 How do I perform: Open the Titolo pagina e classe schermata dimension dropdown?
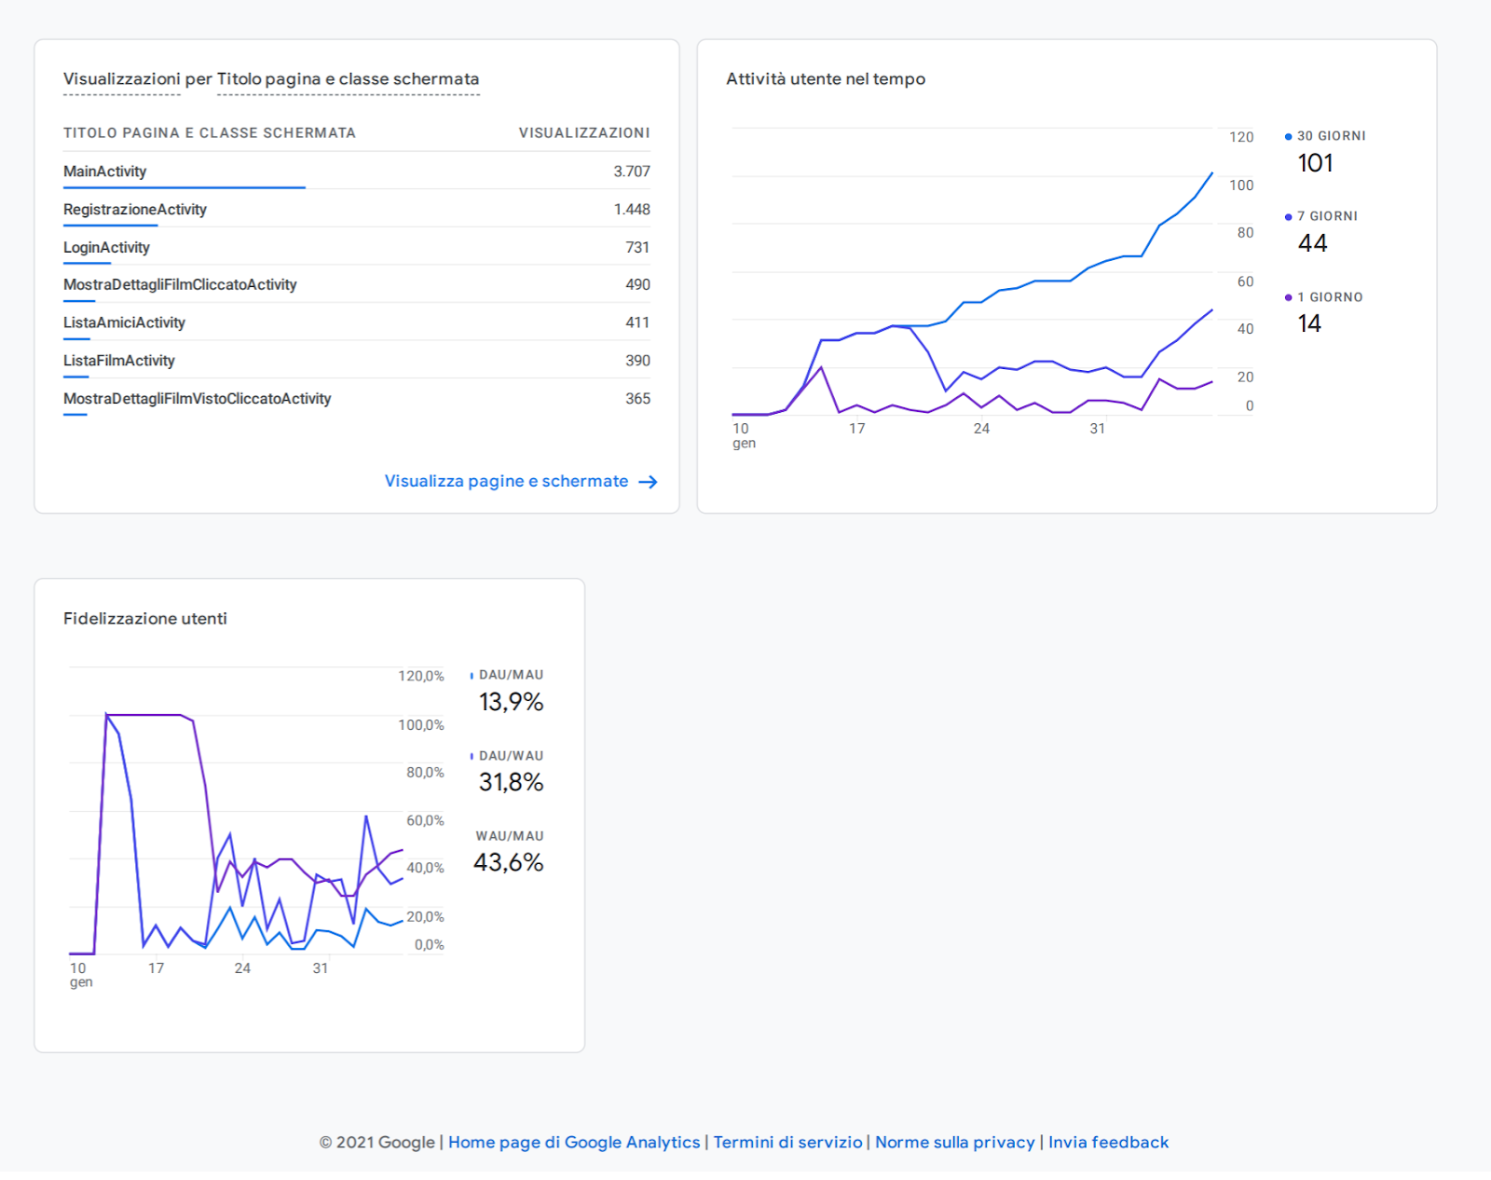(348, 79)
